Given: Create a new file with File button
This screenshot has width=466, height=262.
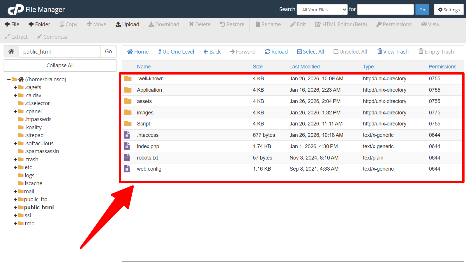Looking at the screenshot, I should coord(12,24).
